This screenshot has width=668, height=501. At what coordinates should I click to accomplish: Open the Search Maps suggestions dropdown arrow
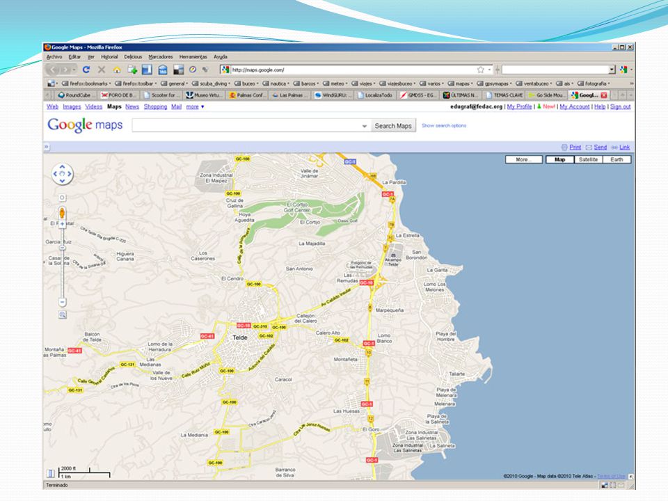[365, 126]
